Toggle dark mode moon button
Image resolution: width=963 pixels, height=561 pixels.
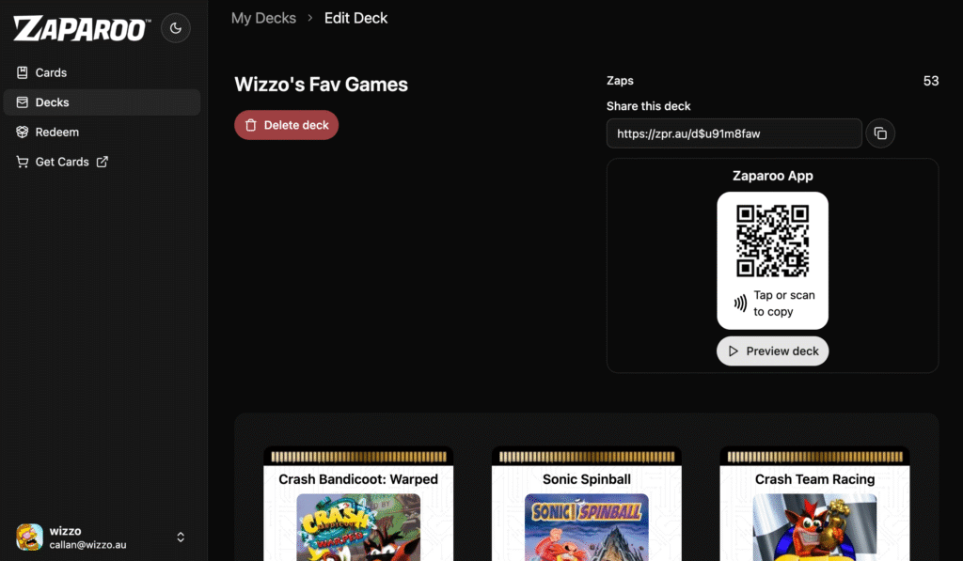176,28
